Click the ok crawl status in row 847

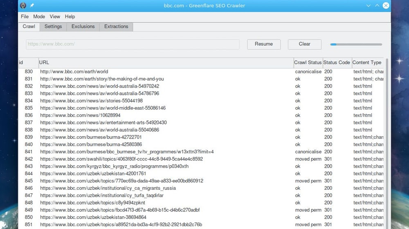click(x=298, y=196)
